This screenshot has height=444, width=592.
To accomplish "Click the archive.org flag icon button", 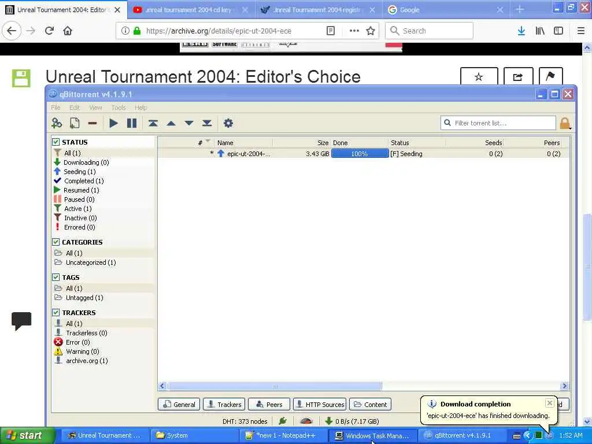I will 550,76.
